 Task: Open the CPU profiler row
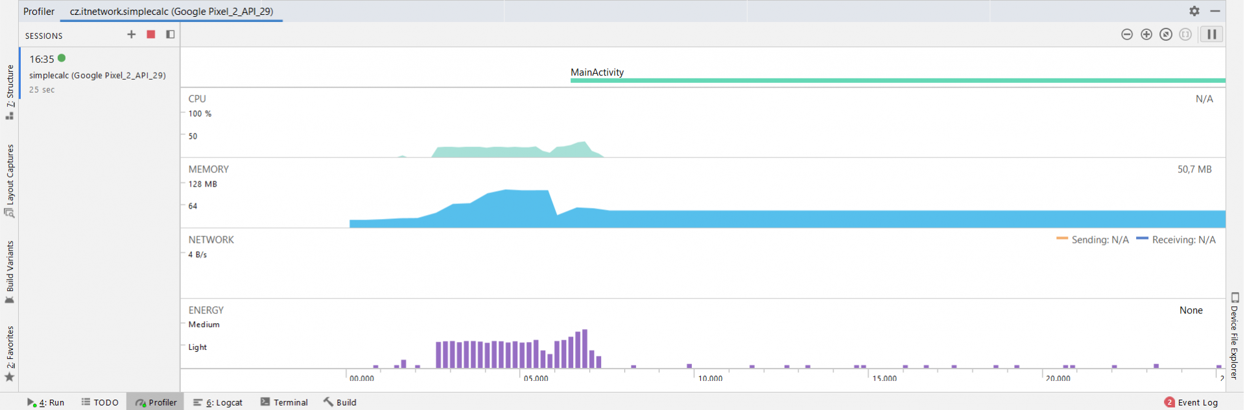tap(703, 122)
